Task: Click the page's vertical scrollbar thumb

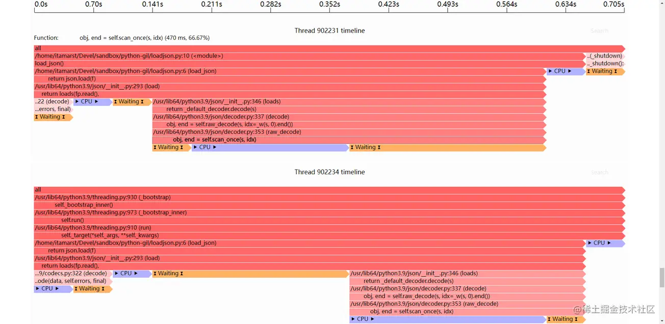Action: [662, 277]
